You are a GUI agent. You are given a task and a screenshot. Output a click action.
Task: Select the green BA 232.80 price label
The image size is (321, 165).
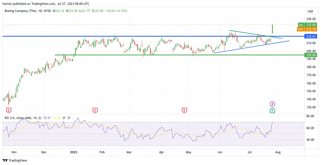[x=307, y=25]
